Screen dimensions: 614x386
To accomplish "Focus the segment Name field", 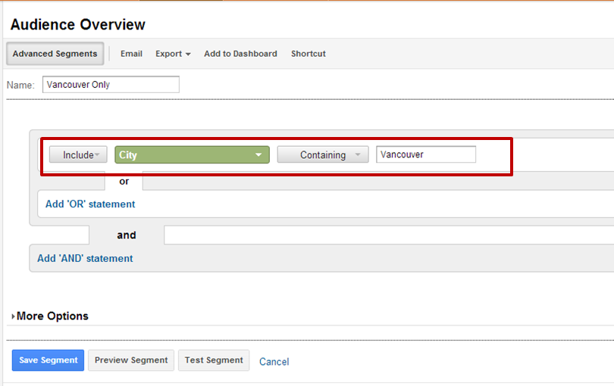I will click(x=111, y=85).
